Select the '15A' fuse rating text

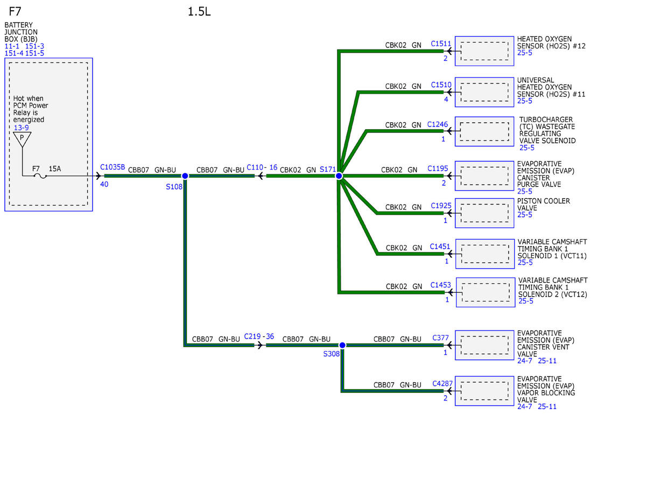[55, 168]
